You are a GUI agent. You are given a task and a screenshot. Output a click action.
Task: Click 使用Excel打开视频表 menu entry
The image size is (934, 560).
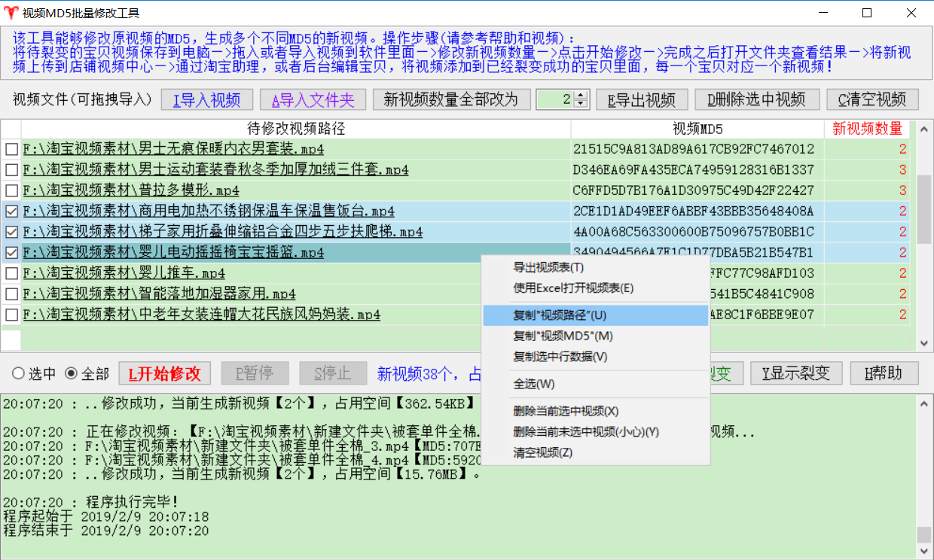coord(573,288)
